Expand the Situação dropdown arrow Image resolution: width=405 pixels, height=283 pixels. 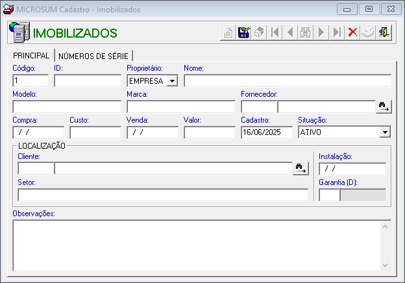pos(385,132)
